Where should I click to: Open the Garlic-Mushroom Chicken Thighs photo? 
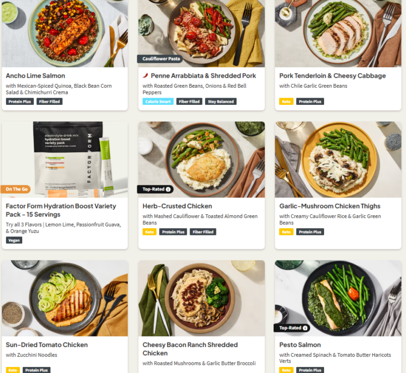pyautogui.click(x=338, y=159)
